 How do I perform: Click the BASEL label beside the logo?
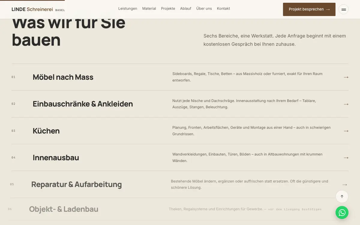pos(60,10)
